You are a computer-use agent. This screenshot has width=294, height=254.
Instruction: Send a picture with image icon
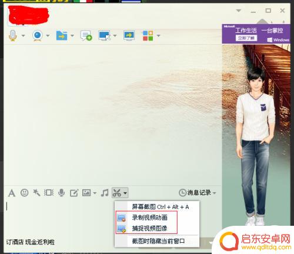tap(86, 193)
